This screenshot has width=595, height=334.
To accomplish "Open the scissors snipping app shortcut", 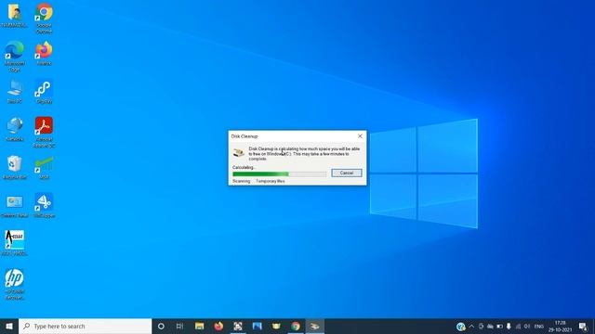I will pos(44,206).
